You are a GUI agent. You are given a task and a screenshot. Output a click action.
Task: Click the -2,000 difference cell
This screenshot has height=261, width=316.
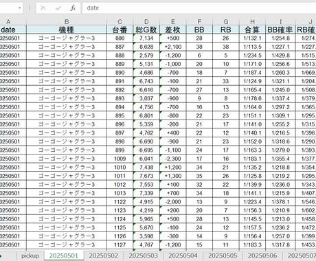[173, 202]
